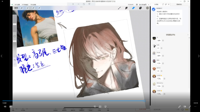Click the square modifier button on sidebar
This screenshot has width=200, height=112.
click(15, 36)
